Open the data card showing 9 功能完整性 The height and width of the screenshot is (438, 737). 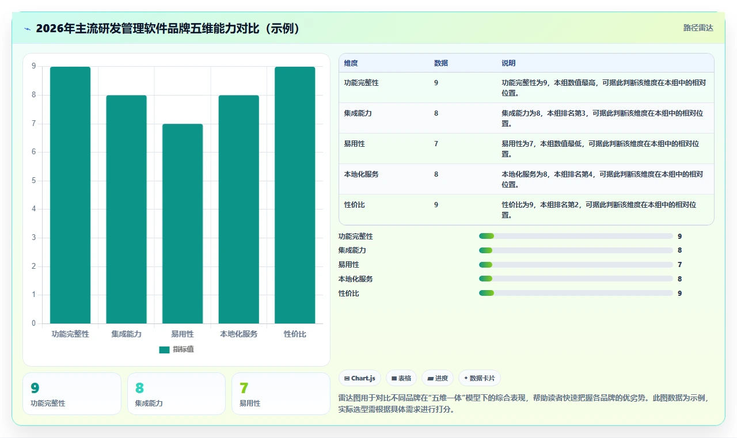click(72, 394)
